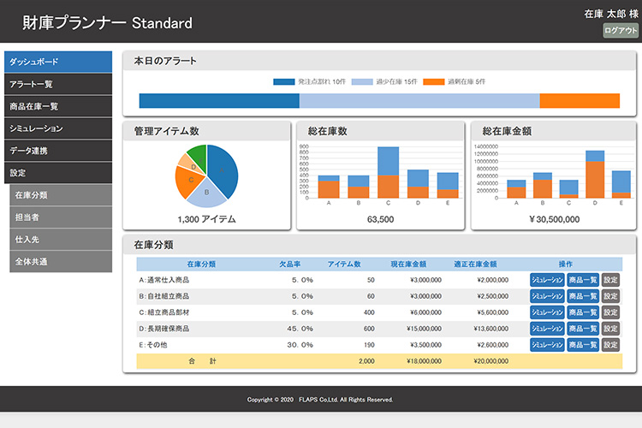
Task: Collapse the 設定 sidebar section
Action: click(x=57, y=173)
